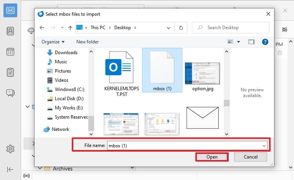Click the Get Messages cloud icon behind dialog

(31, 31)
